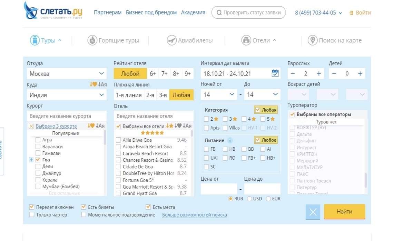393x241 pixels.
Task: Open the Ночей от nights dropdown
Action: click(219, 94)
